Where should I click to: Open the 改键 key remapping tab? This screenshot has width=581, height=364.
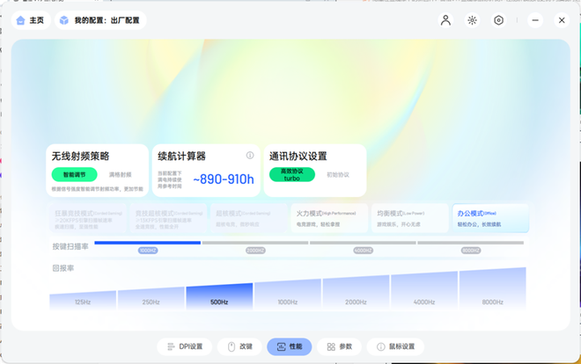click(x=239, y=346)
